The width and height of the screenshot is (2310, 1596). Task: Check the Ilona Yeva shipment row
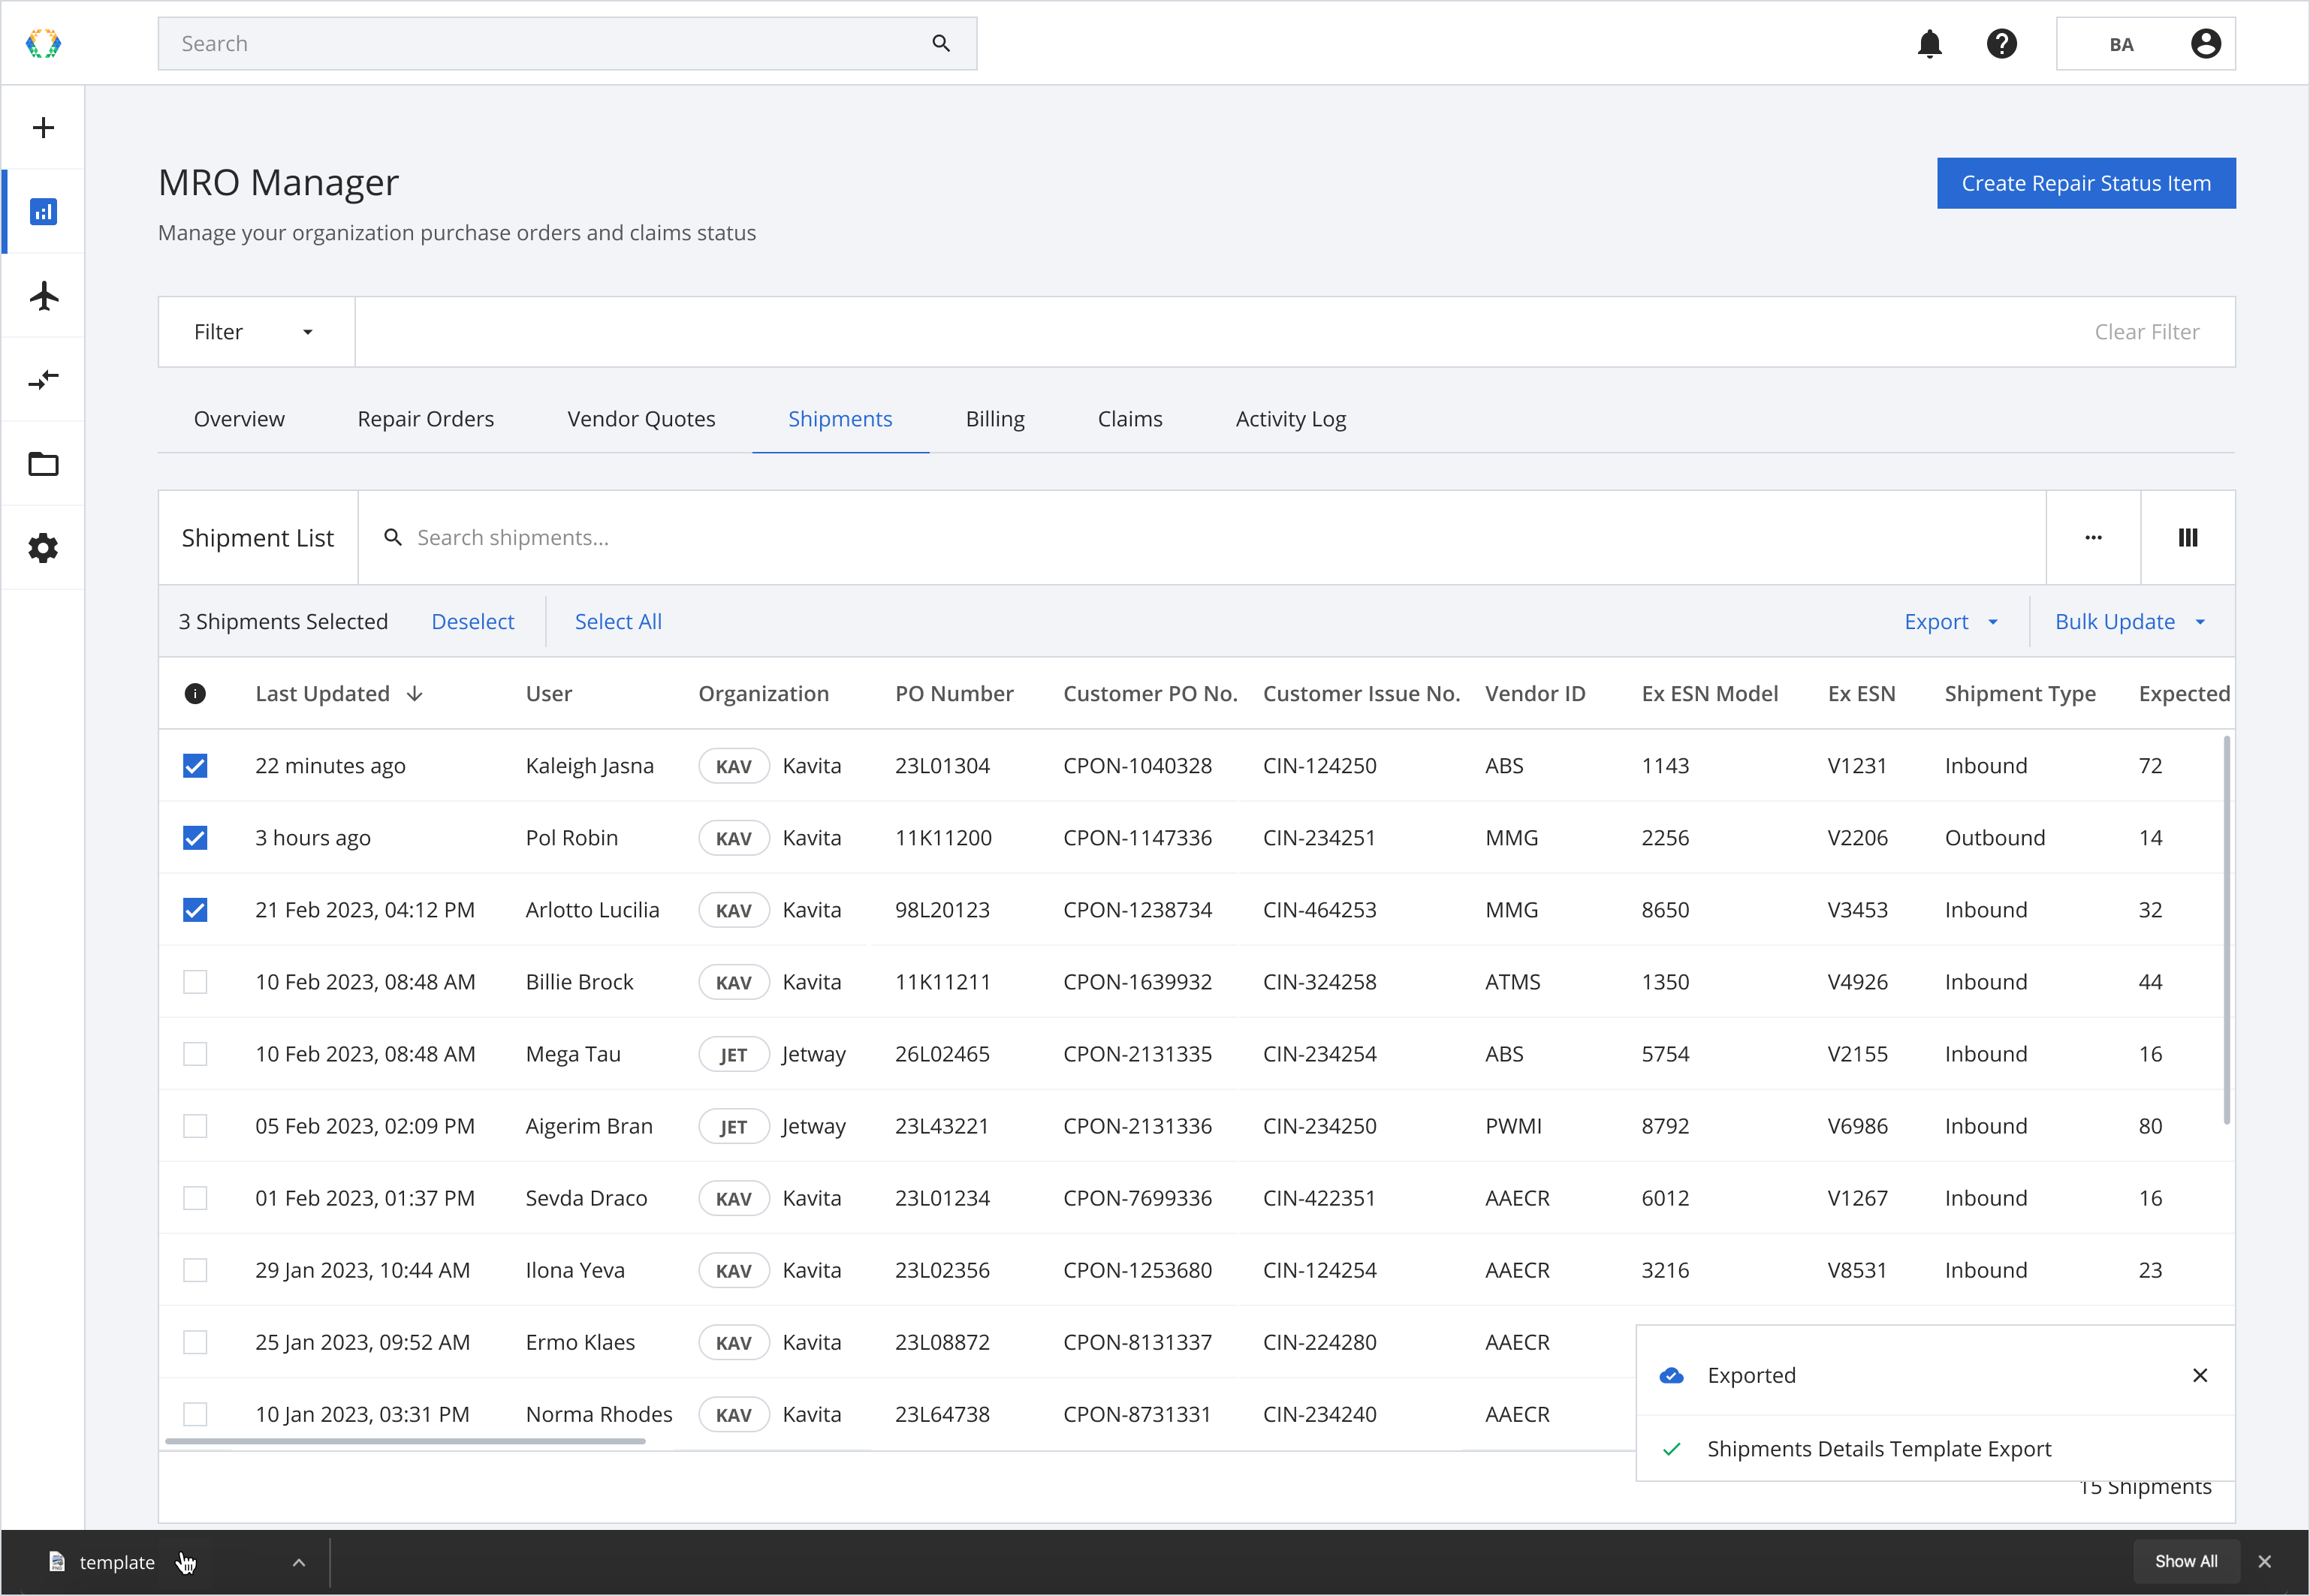click(x=195, y=1270)
